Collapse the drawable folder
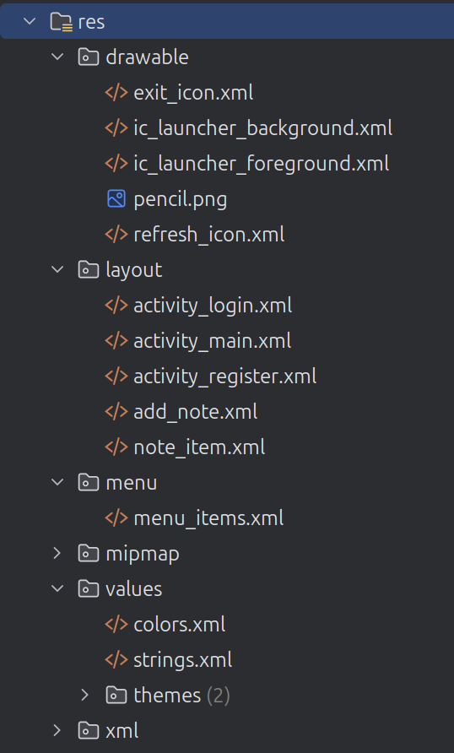 tap(57, 57)
